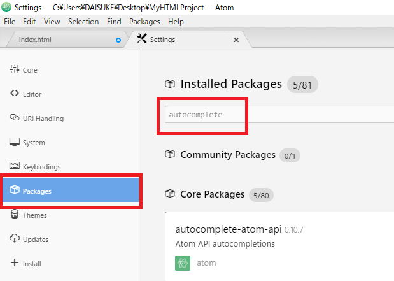
Task: Click the index.html modified dot indicator
Action: pos(118,40)
